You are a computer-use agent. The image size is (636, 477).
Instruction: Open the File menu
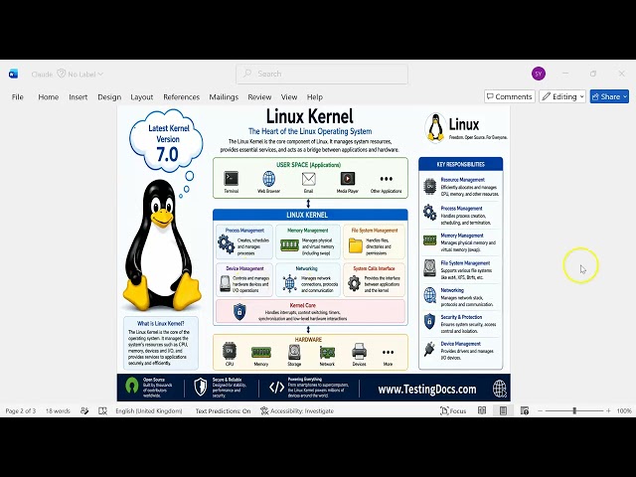[18, 97]
